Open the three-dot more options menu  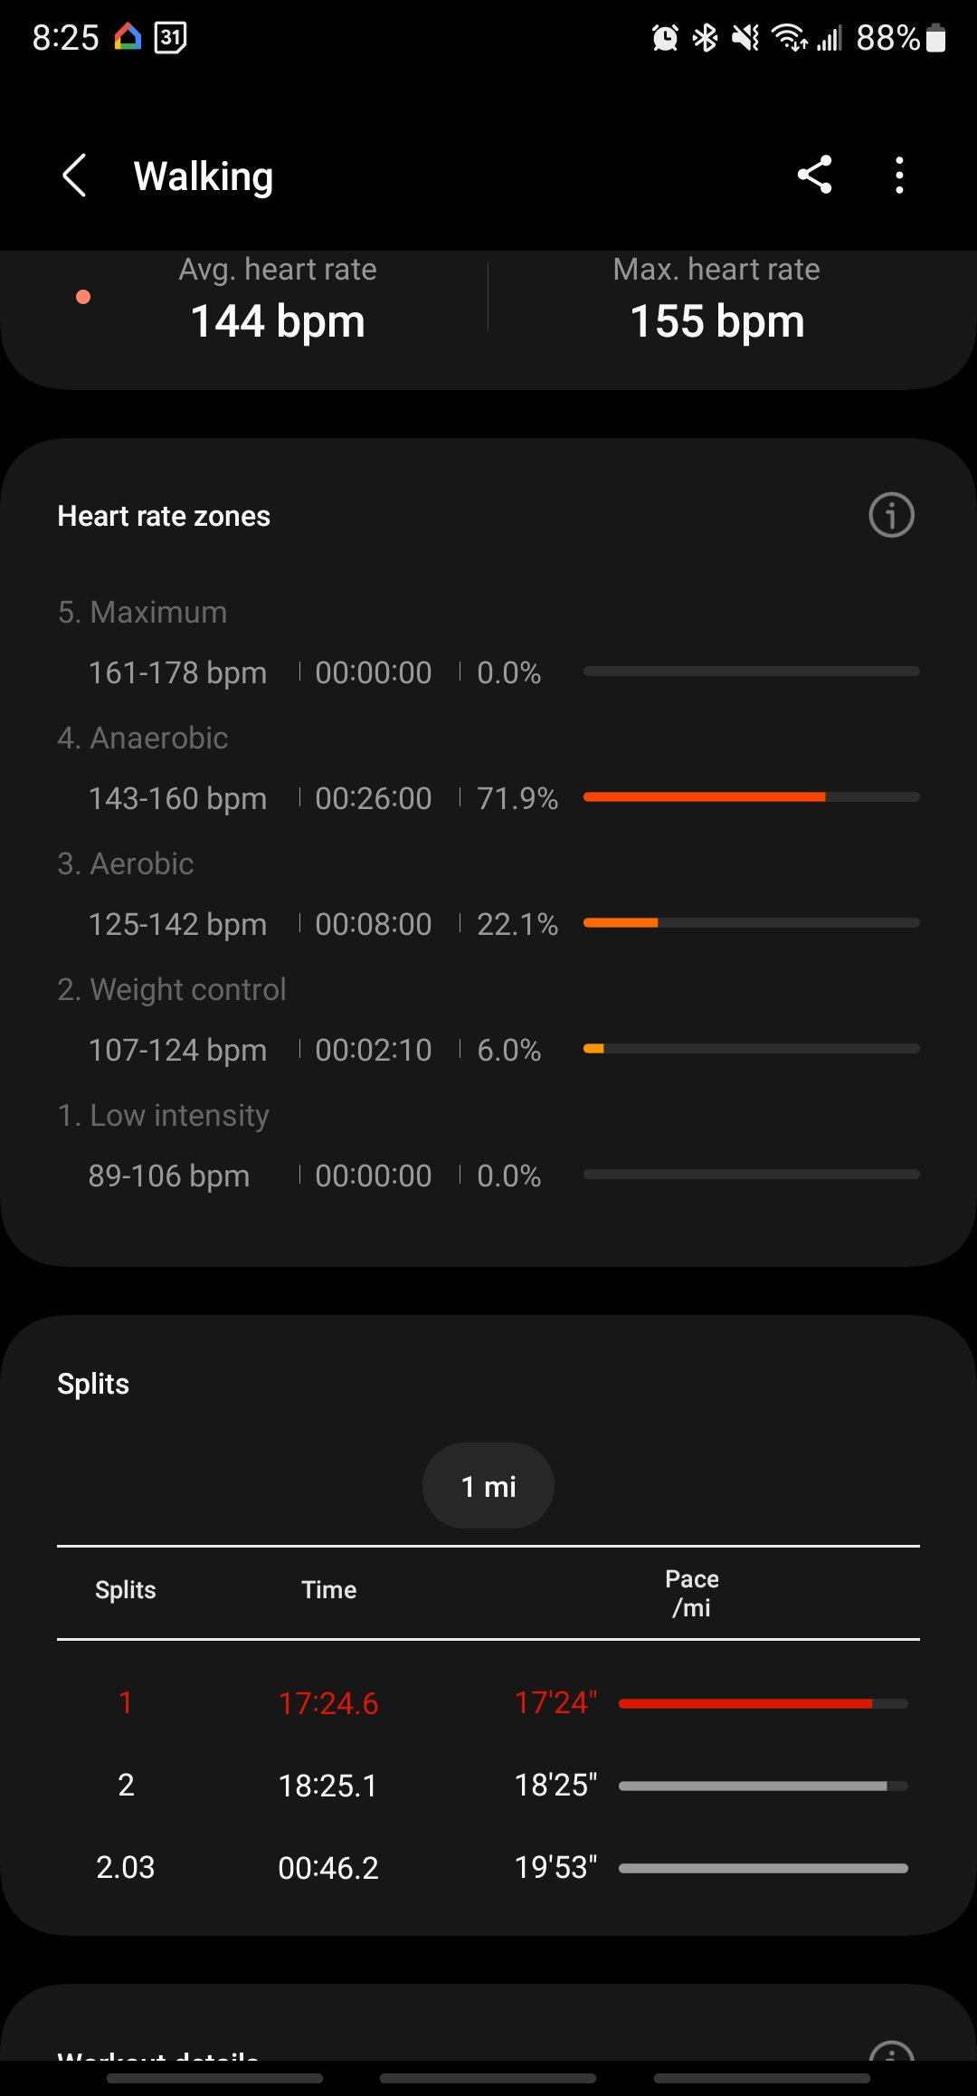[899, 176]
